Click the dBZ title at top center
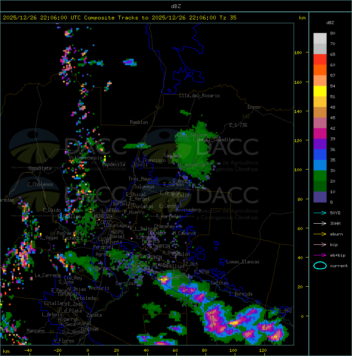The image size is (352, 356). click(x=176, y=6)
